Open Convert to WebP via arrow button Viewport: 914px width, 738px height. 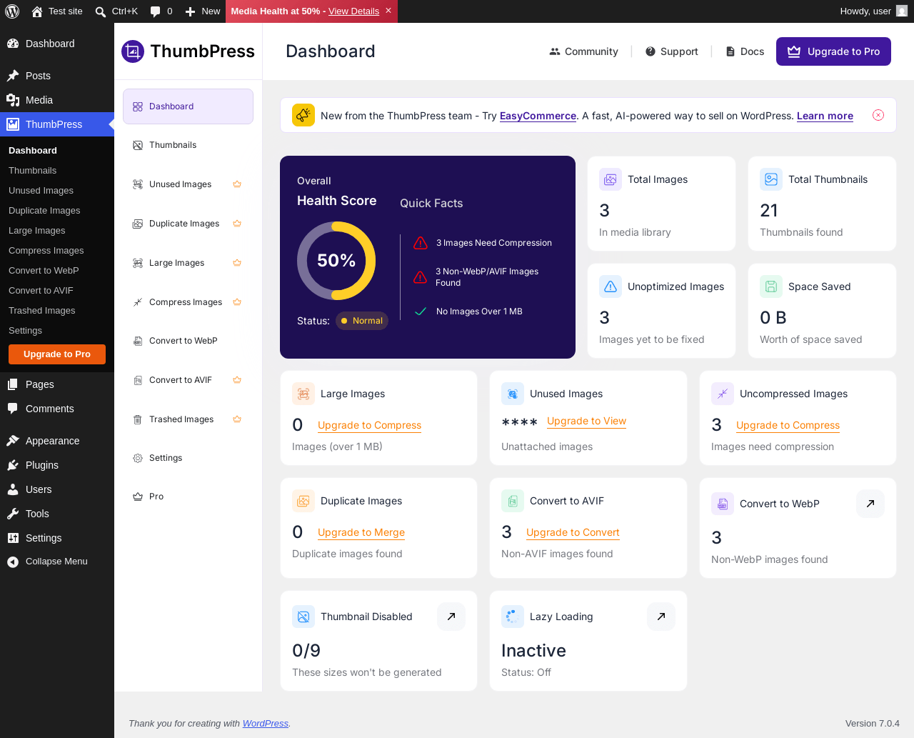[870, 504]
